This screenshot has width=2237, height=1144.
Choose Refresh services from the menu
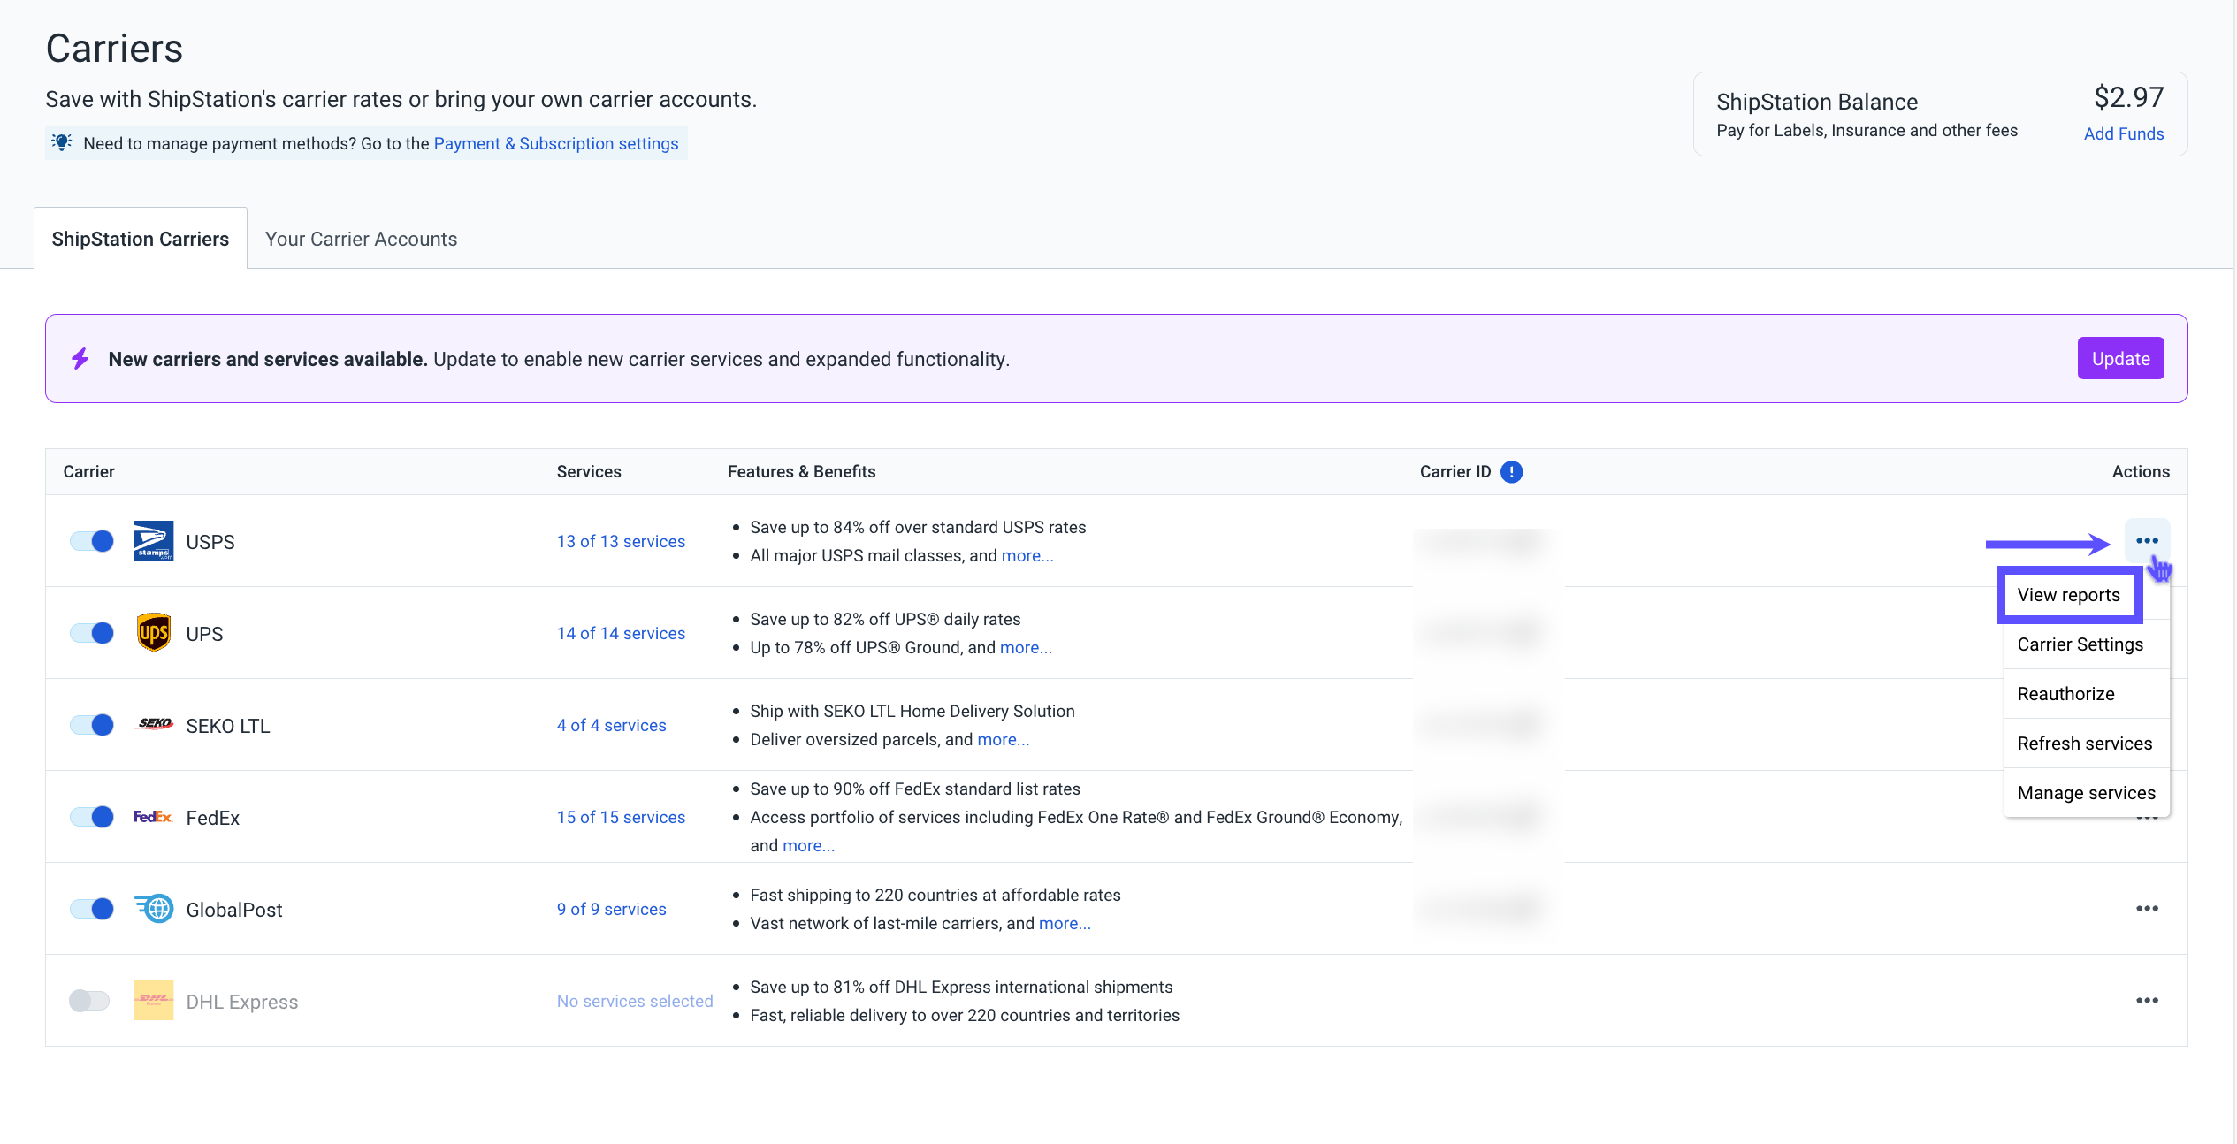[2085, 744]
